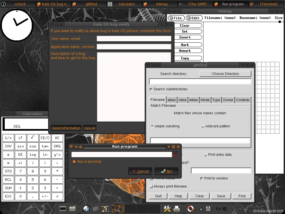This screenshot has width=285, height=214.
Task: Open the Type tab in gtkfind
Action: pos(216,100)
